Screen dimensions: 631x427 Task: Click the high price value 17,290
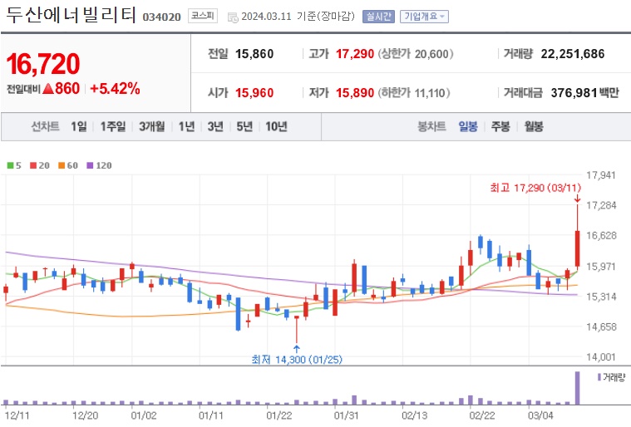pyautogui.click(x=355, y=54)
